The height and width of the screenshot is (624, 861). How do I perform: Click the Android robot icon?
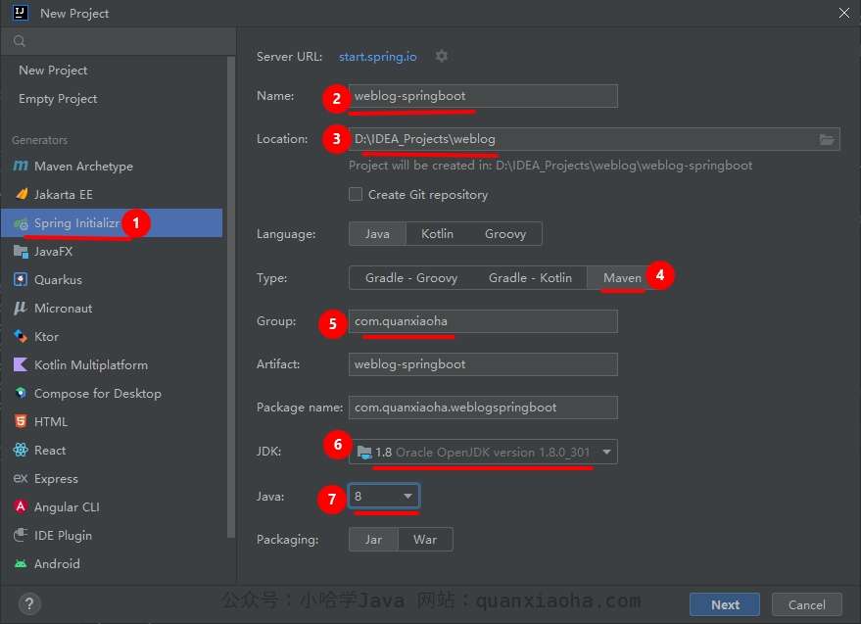[x=21, y=563]
